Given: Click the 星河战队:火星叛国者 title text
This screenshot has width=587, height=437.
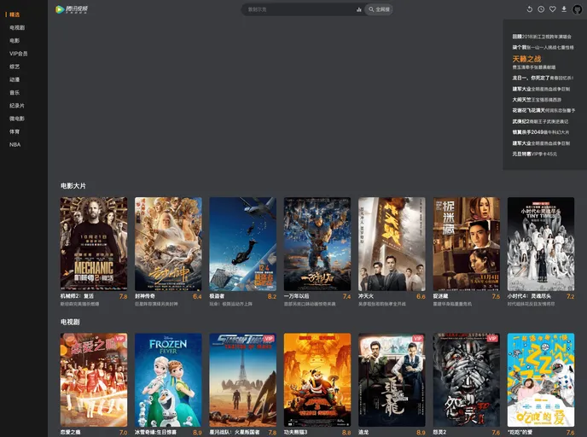Looking at the screenshot, I should [235, 432].
